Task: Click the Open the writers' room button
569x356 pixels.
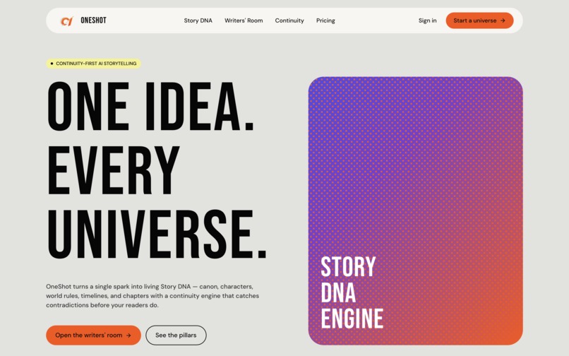Action: [93, 335]
